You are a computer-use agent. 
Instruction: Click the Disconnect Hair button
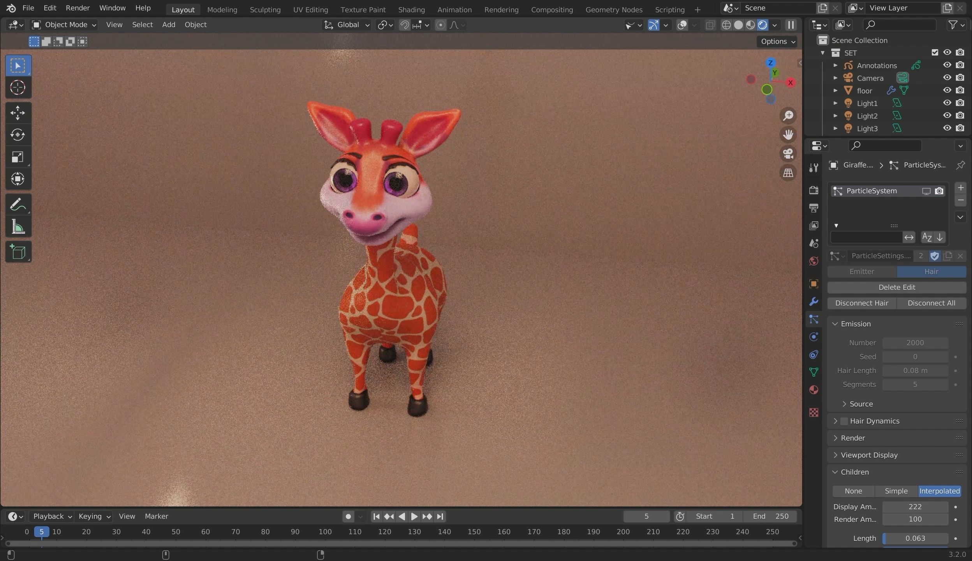point(861,303)
